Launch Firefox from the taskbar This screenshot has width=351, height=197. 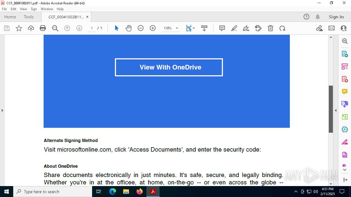tap(140, 192)
